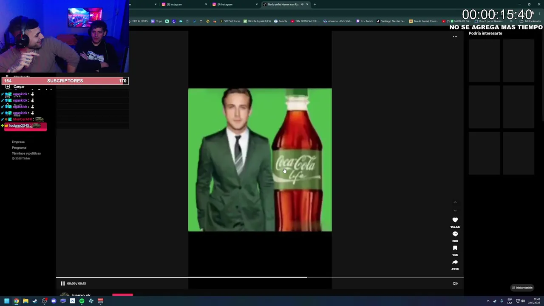This screenshot has width=544, height=306.
Task: Open File Explorer from the taskbar
Action: point(25,301)
